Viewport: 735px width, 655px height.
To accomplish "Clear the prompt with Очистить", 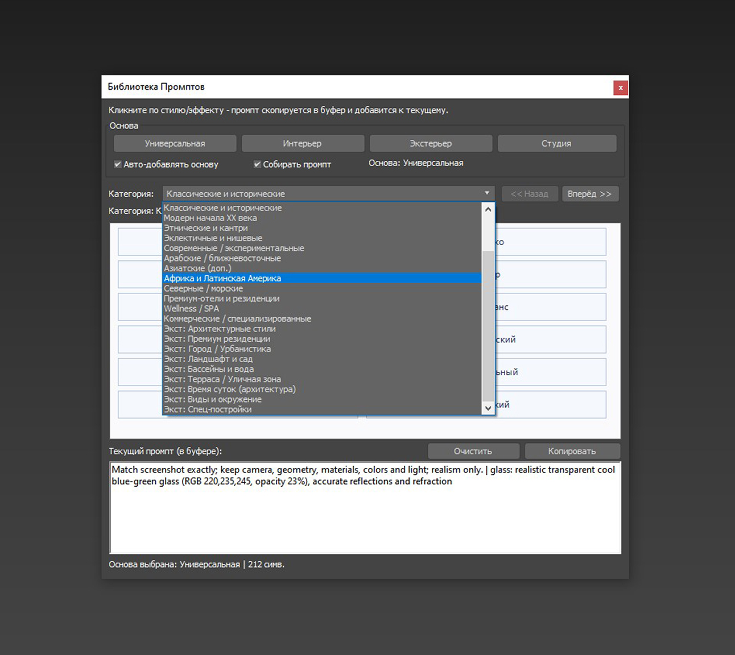I will pyautogui.click(x=473, y=451).
